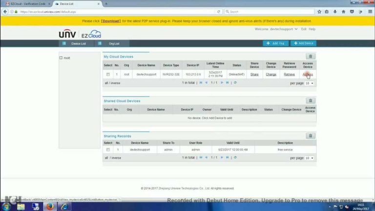The image size is (375, 211).
Task: Select the devtechsupport device row checkbox
Action: pyautogui.click(x=108, y=74)
